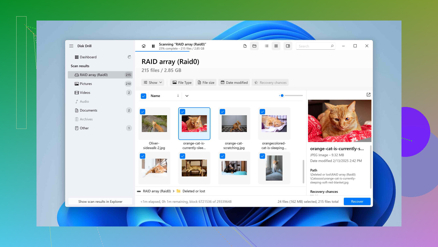Go to the Home screen icon
This screenshot has height=247, width=438.
(144, 46)
